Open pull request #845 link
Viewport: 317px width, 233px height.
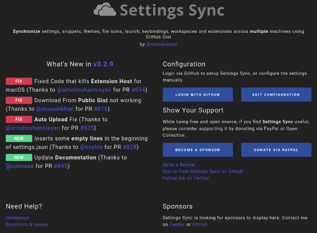click(x=61, y=166)
